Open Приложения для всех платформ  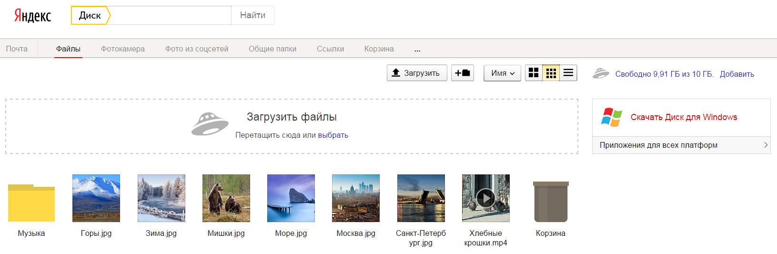pyautogui.click(x=681, y=145)
